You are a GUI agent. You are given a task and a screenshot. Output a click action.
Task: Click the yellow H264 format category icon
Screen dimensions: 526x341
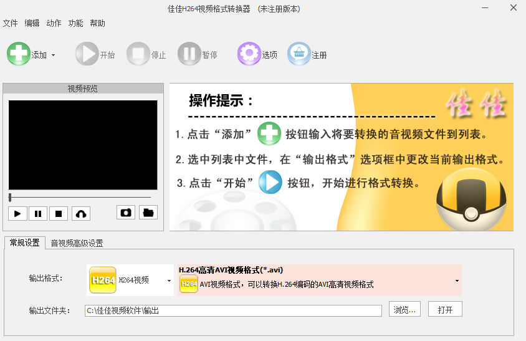[103, 280]
